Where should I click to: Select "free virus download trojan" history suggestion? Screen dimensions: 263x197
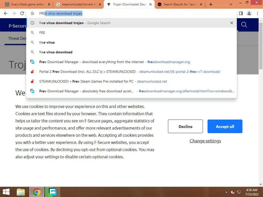131,23
